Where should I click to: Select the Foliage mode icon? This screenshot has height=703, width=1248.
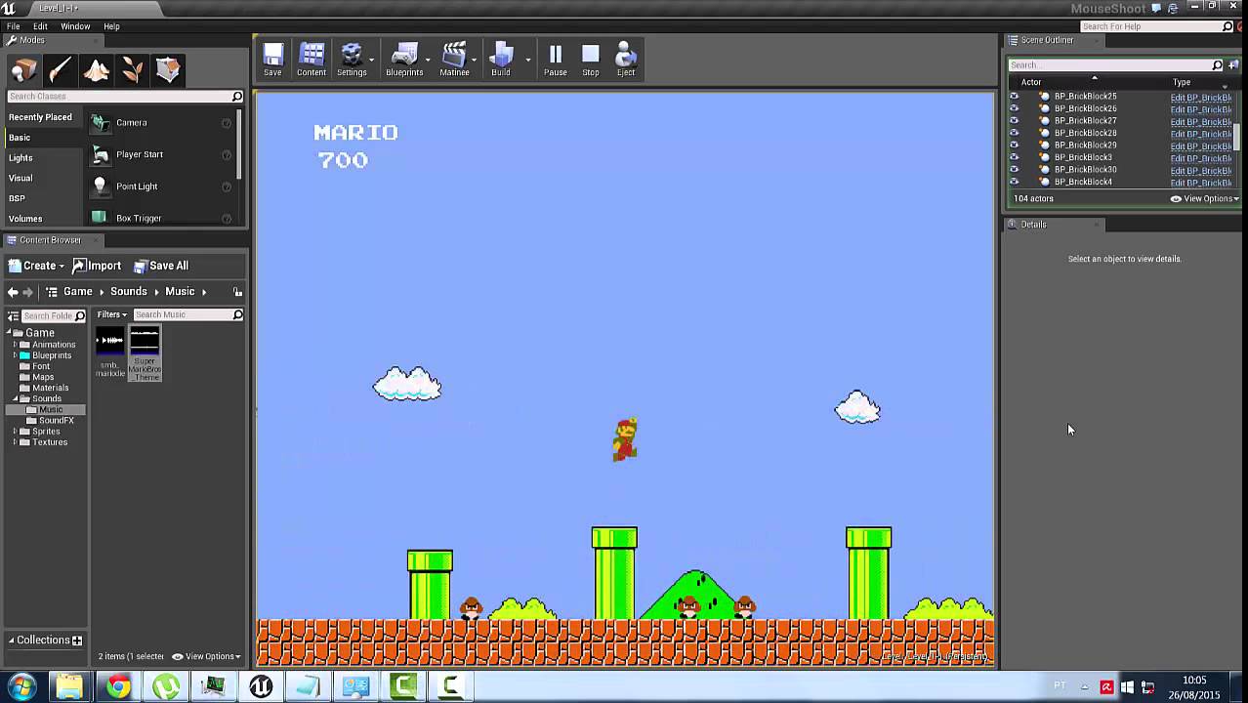[132, 69]
